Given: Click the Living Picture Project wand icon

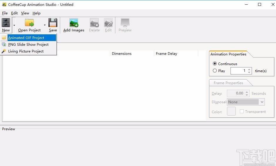Looking at the screenshot, I should pyautogui.click(x=4, y=51).
